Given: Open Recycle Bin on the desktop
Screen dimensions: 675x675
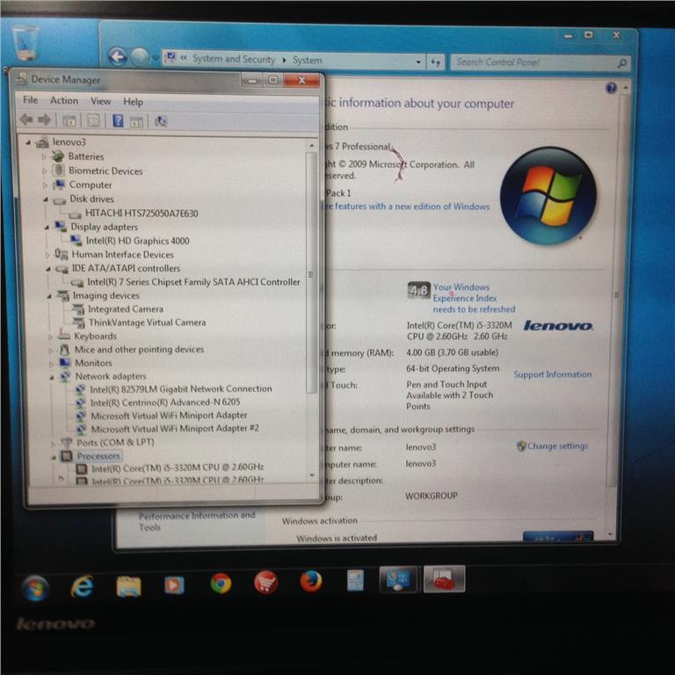Looking at the screenshot, I should [x=25, y=42].
